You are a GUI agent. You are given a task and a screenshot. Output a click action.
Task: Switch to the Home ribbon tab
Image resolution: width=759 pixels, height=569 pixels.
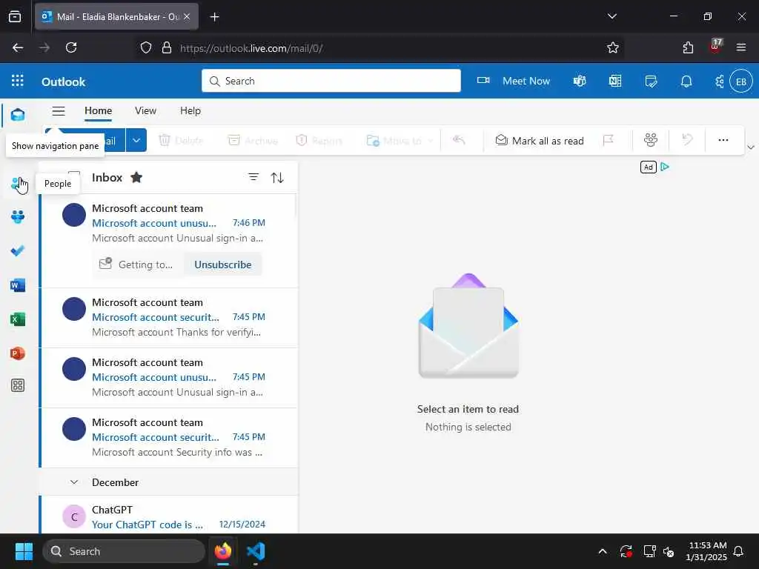point(99,111)
